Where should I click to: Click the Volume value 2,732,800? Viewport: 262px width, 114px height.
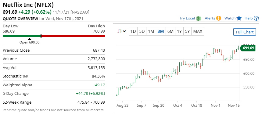point(96,59)
